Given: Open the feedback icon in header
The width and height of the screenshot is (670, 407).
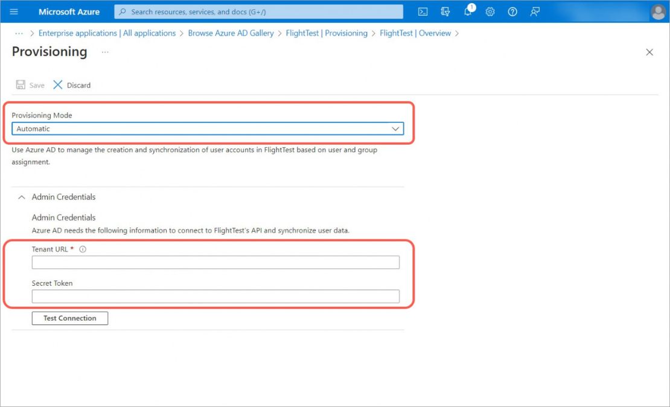Looking at the screenshot, I should pos(535,11).
